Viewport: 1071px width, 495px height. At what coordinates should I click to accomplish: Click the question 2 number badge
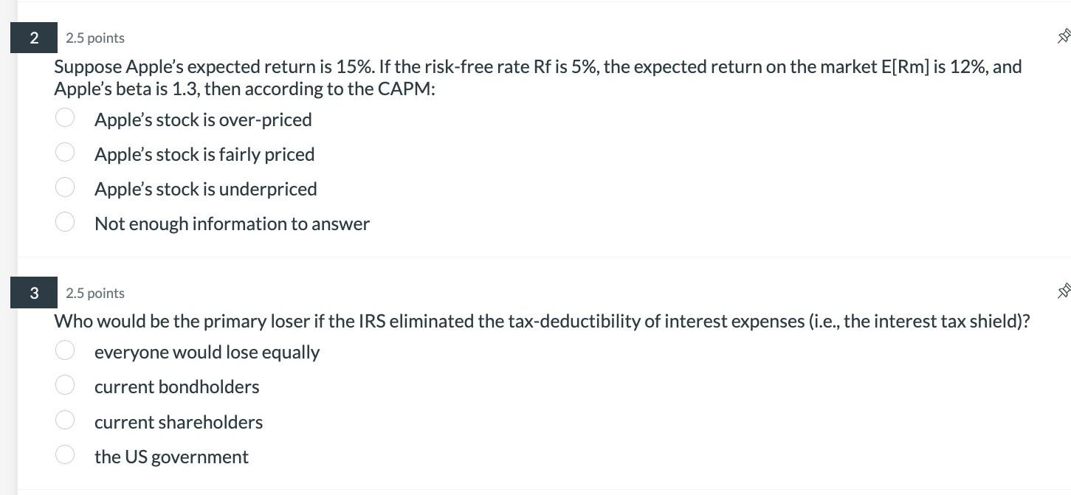click(x=33, y=38)
